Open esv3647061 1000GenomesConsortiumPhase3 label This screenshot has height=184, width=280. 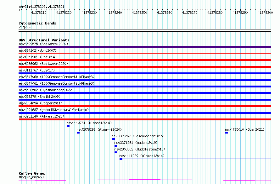click(x=57, y=83)
